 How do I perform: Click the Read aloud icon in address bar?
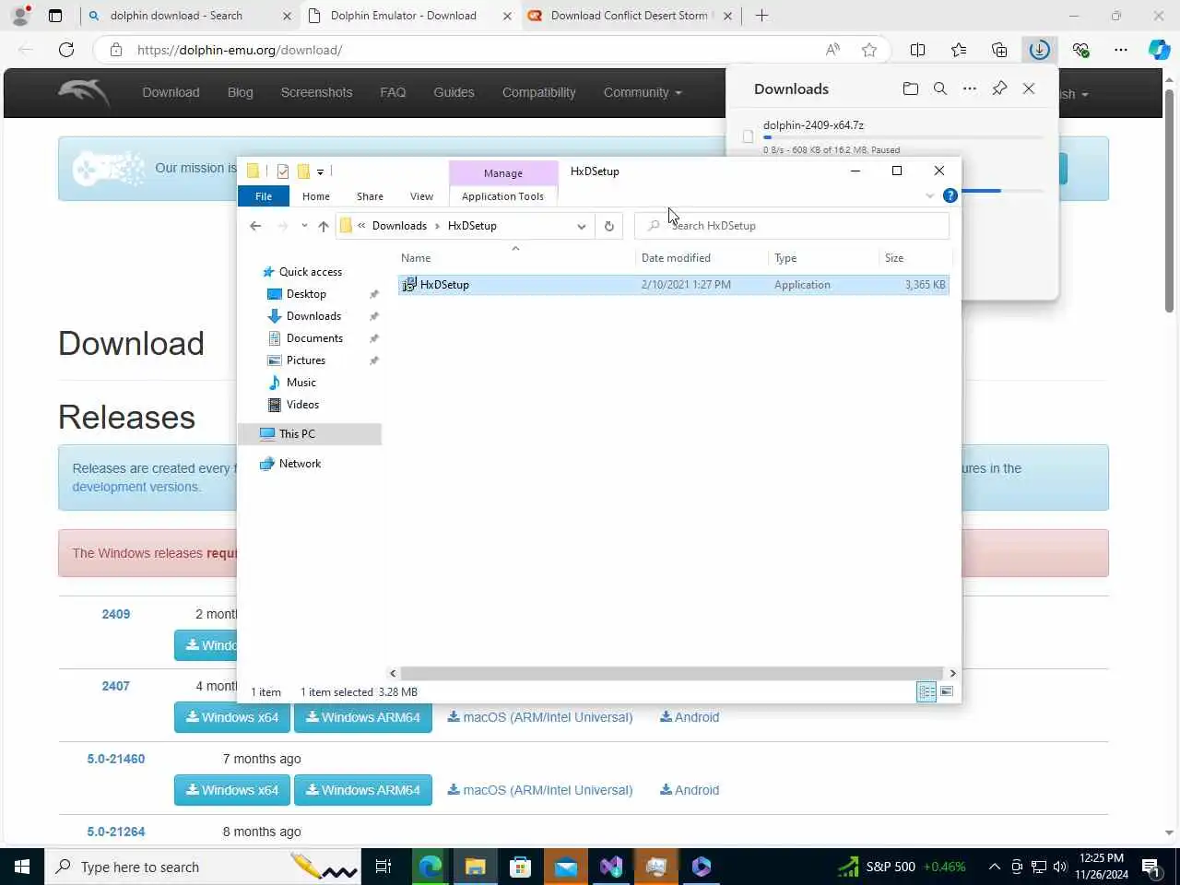832,50
